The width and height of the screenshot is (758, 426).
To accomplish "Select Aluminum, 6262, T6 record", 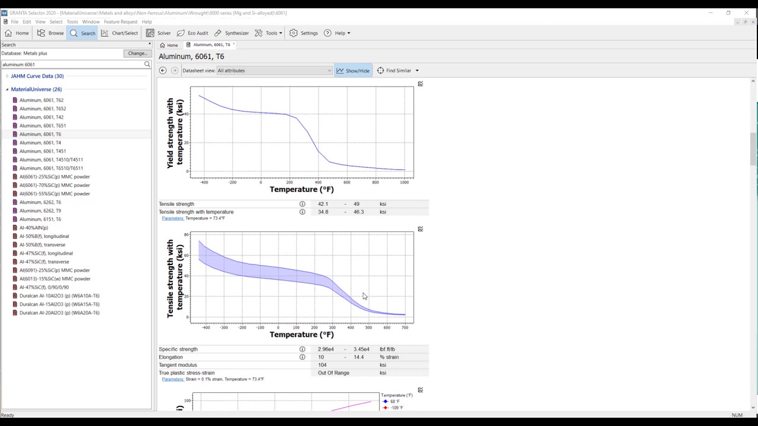I will [40, 202].
